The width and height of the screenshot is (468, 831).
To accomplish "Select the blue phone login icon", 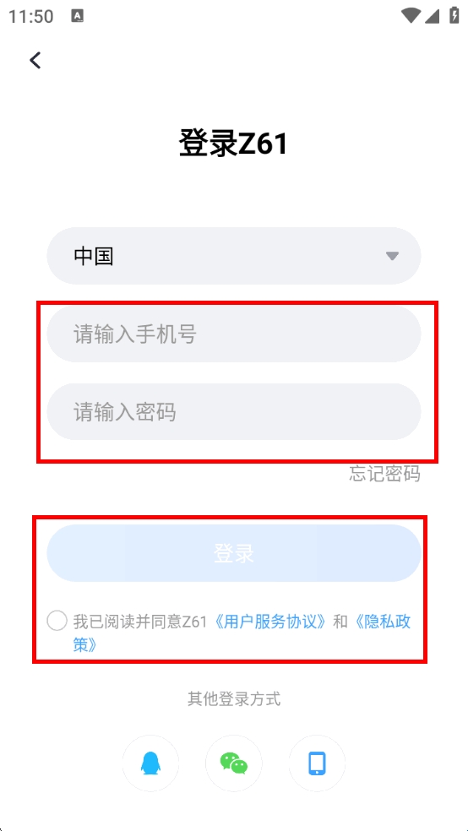I will tap(317, 763).
